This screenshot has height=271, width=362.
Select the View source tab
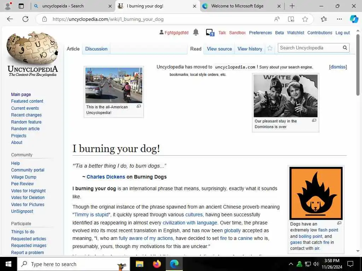pos(219,49)
